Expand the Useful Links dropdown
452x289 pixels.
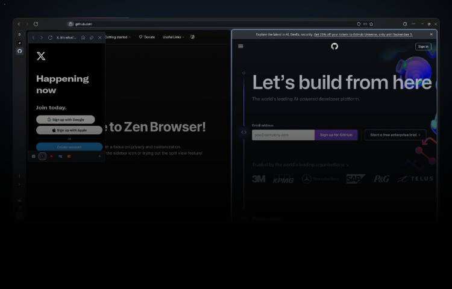point(173,37)
